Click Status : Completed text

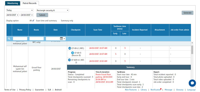click(76, 75)
